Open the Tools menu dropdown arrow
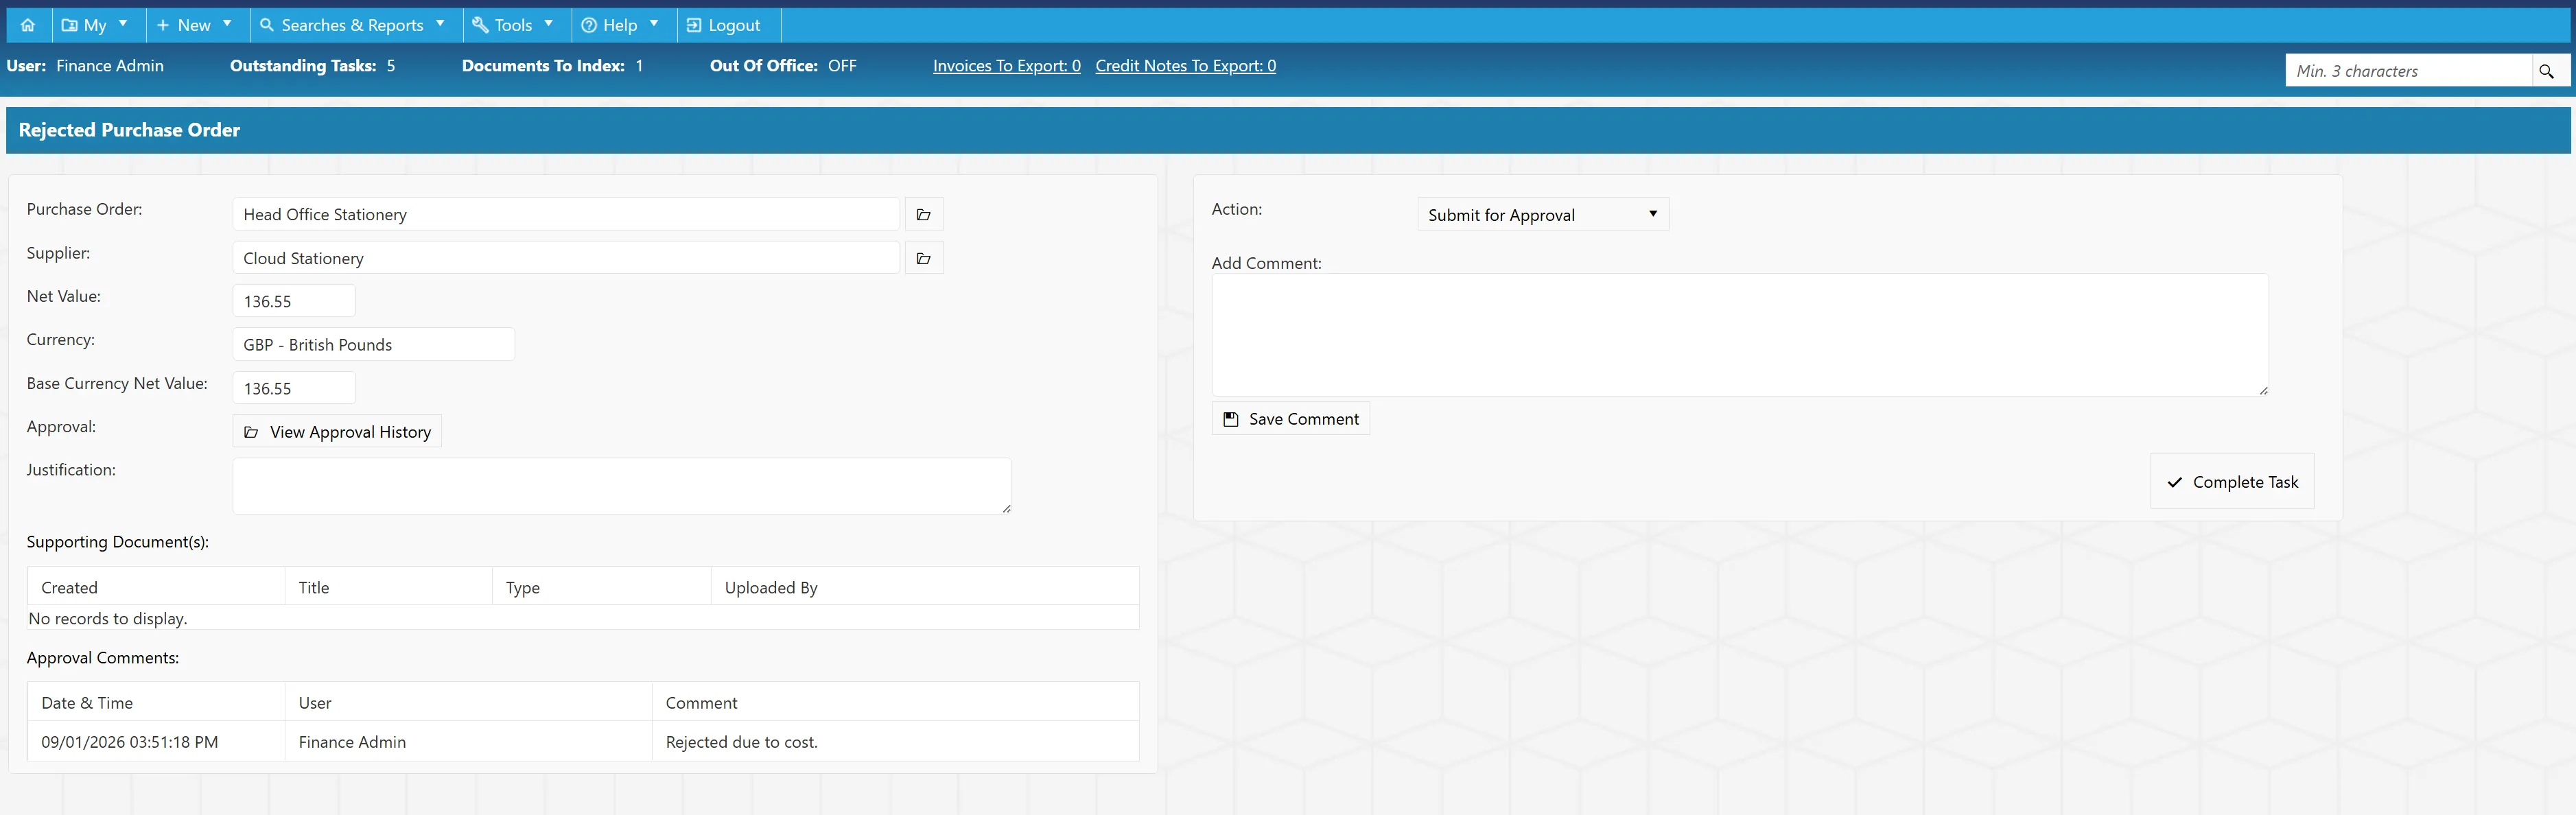Image resolution: width=2576 pixels, height=815 pixels. click(x=548, y=23)
